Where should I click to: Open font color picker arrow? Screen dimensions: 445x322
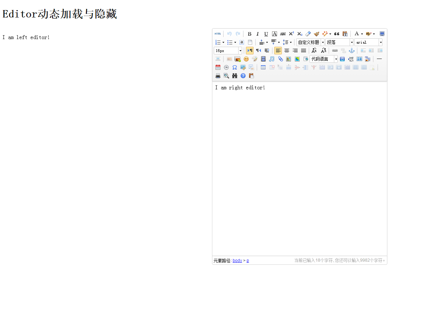pyautogui.click(x=362, y=34)
